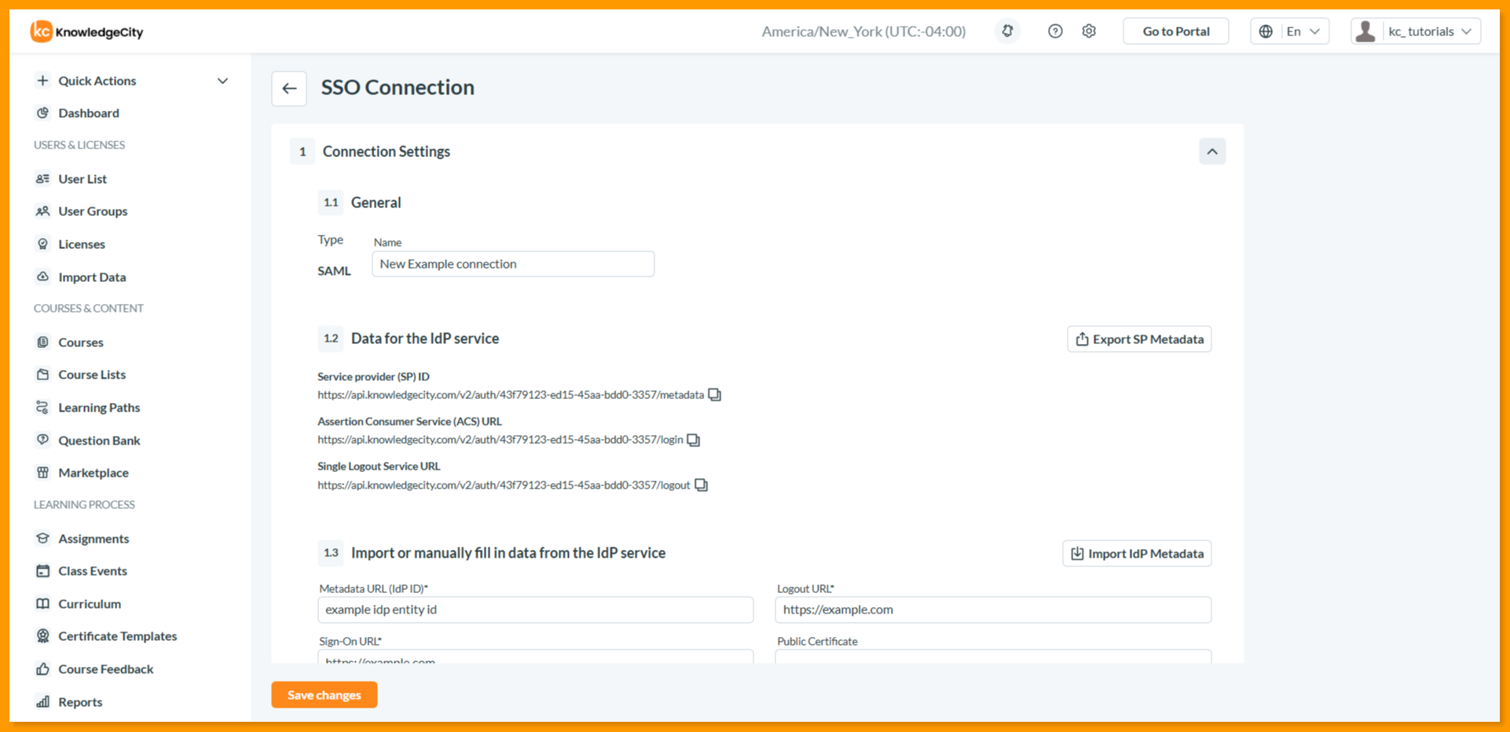The width and height of the screenshot is (1510, 732).
Task: Open Course Feedback in the sidebar
Action: [x=106, y=669]
